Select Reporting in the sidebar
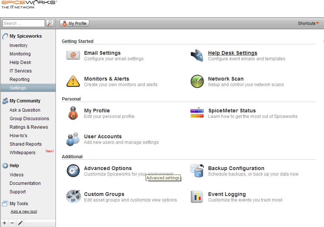324x227 pixels. (19, 79)
